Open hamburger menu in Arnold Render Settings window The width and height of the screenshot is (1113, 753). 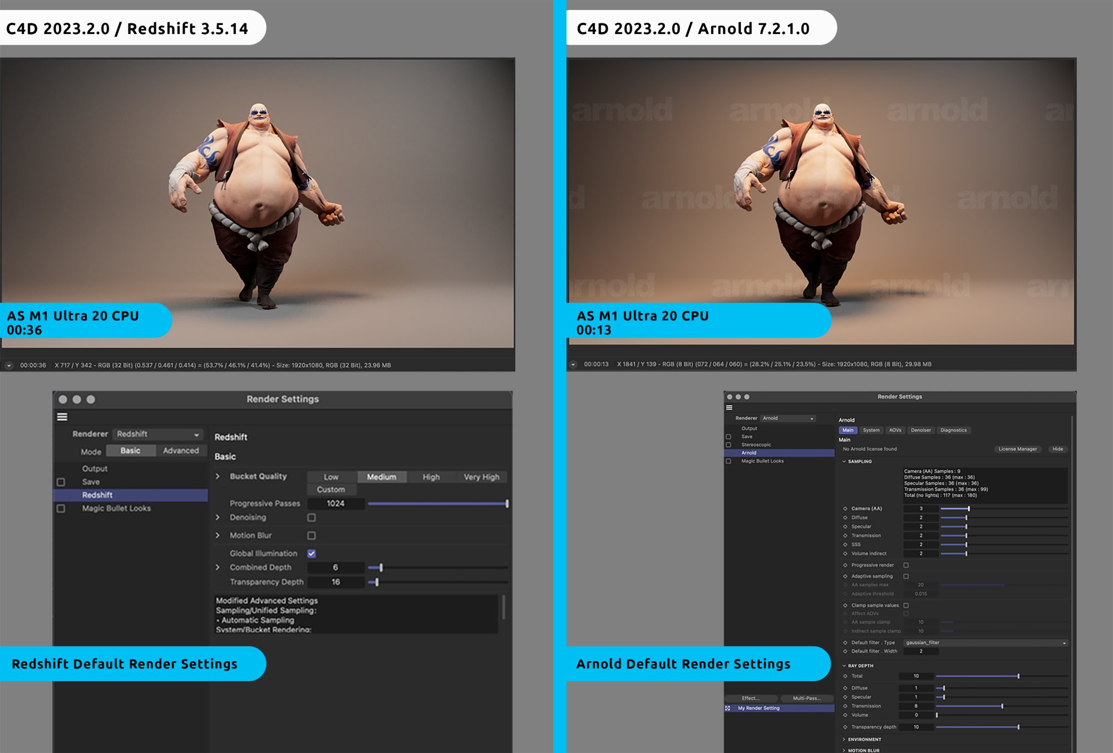[x=729, y=407]
